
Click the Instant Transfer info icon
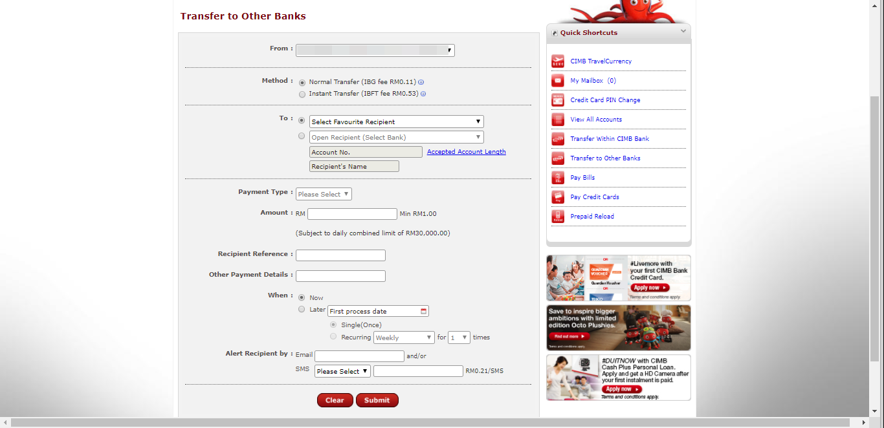tap(423, 94)
